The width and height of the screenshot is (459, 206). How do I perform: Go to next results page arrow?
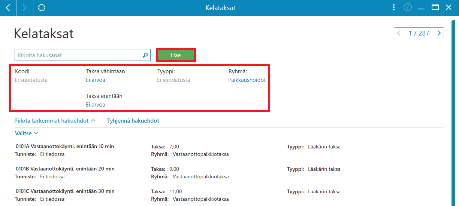(x=439, y=33)
